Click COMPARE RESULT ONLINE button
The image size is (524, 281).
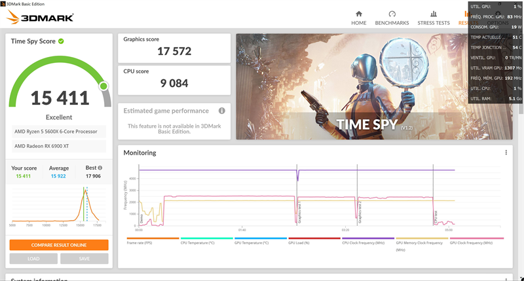(59, 245)
